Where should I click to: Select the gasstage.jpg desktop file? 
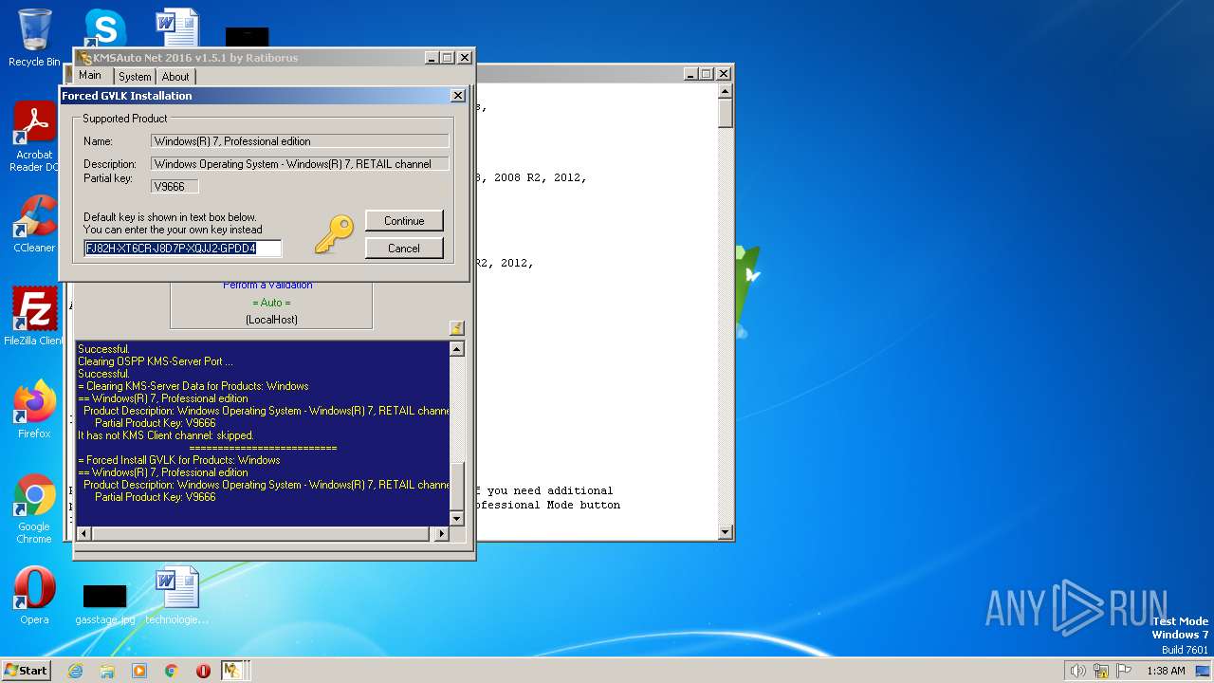[x=104, y=604]
